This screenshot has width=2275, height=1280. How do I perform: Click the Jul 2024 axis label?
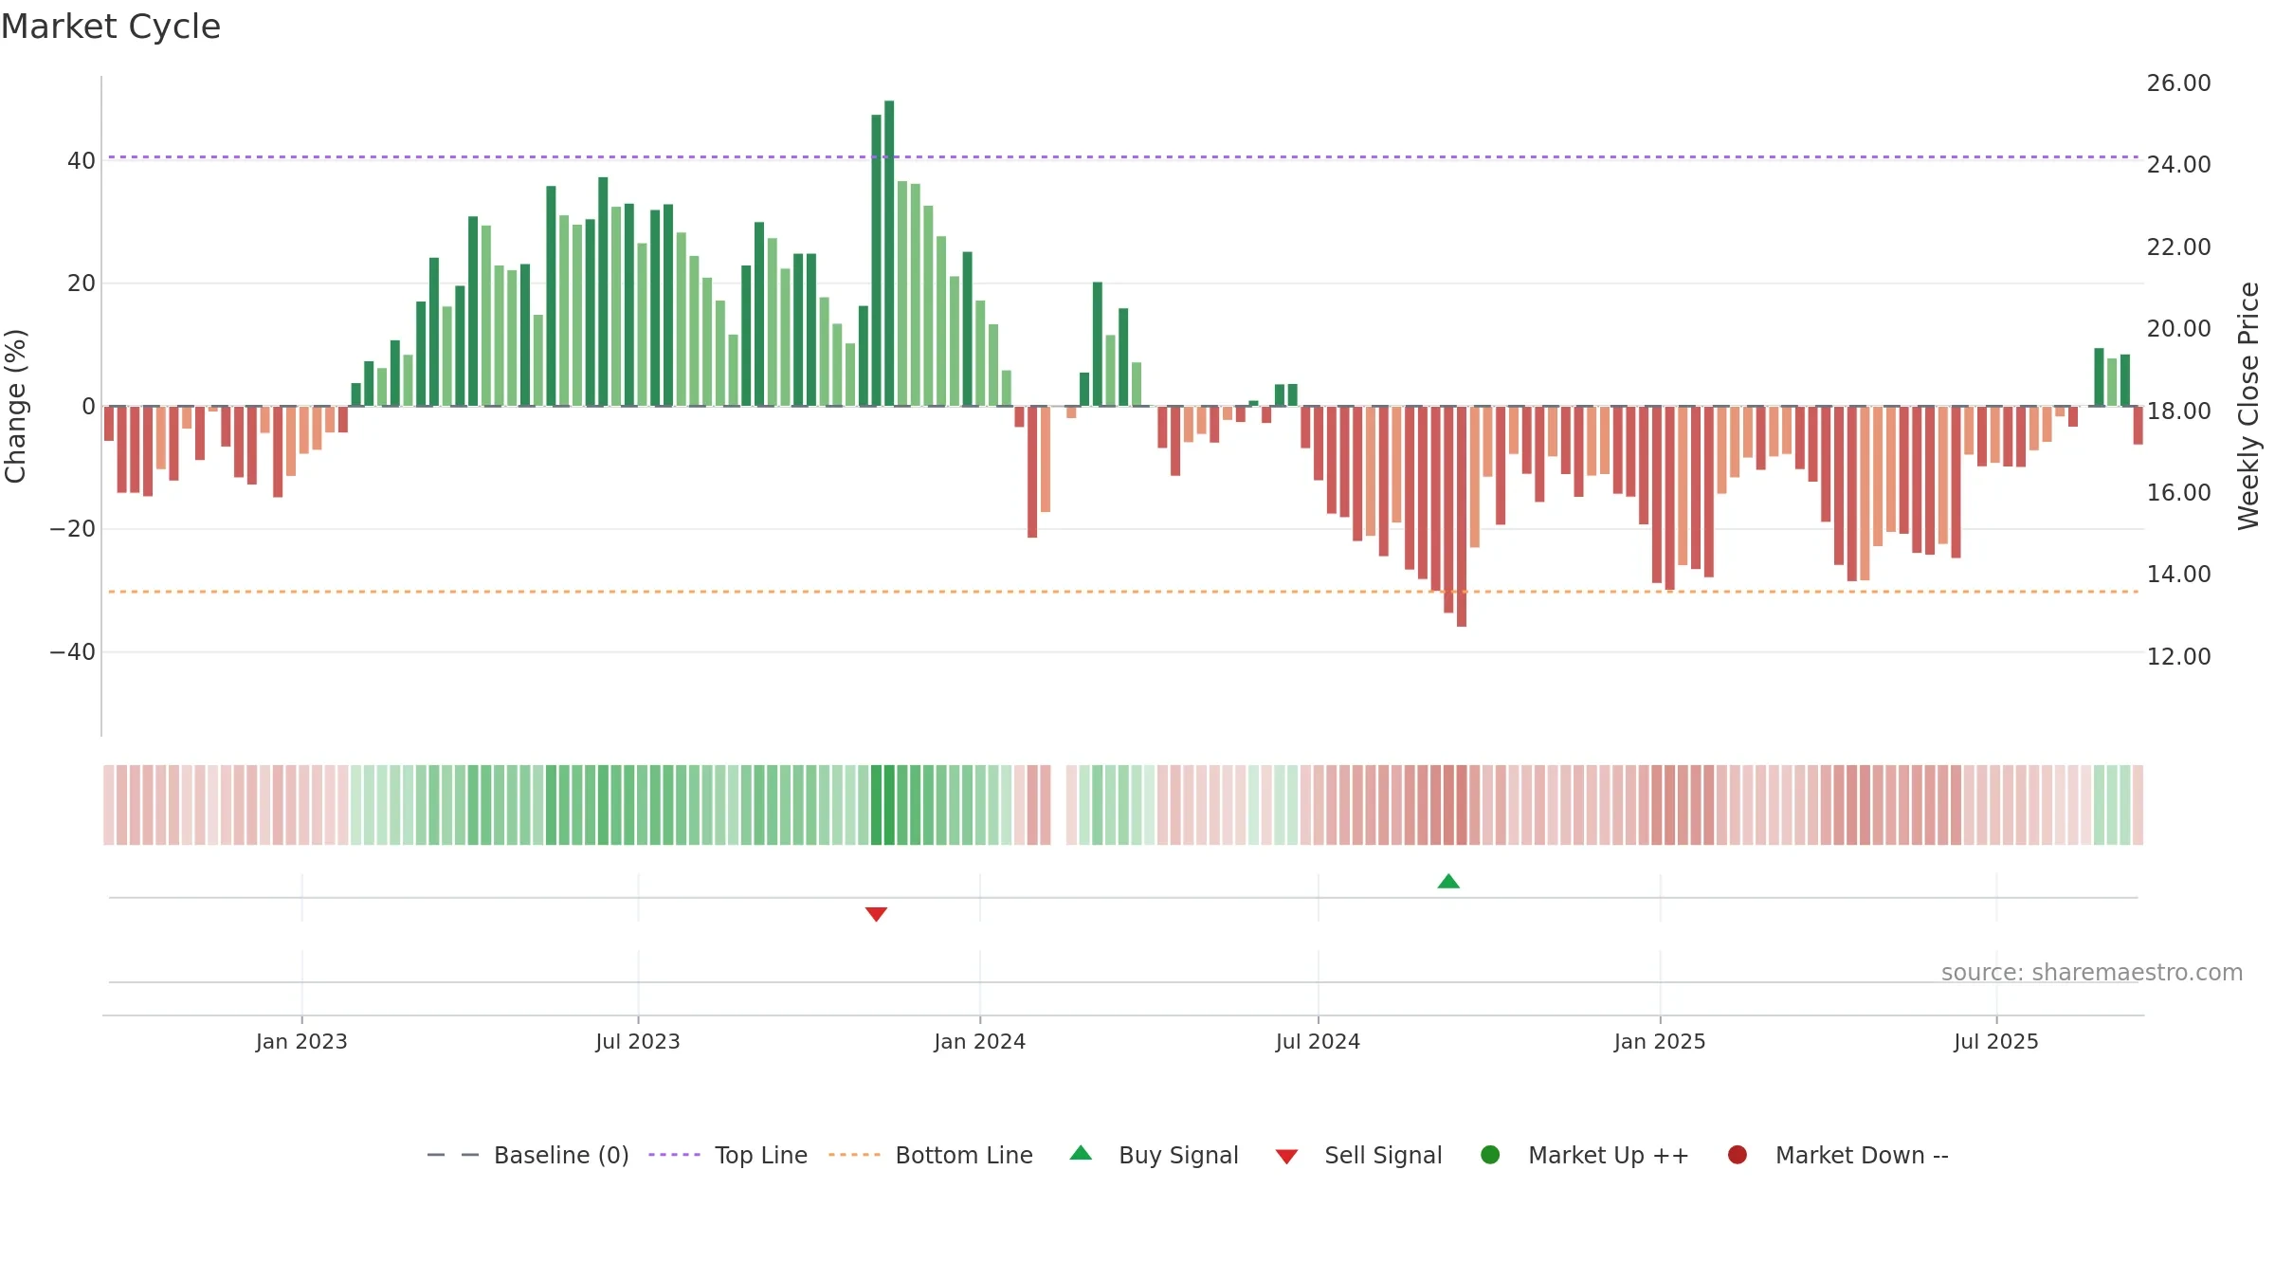[1318, 1041]
